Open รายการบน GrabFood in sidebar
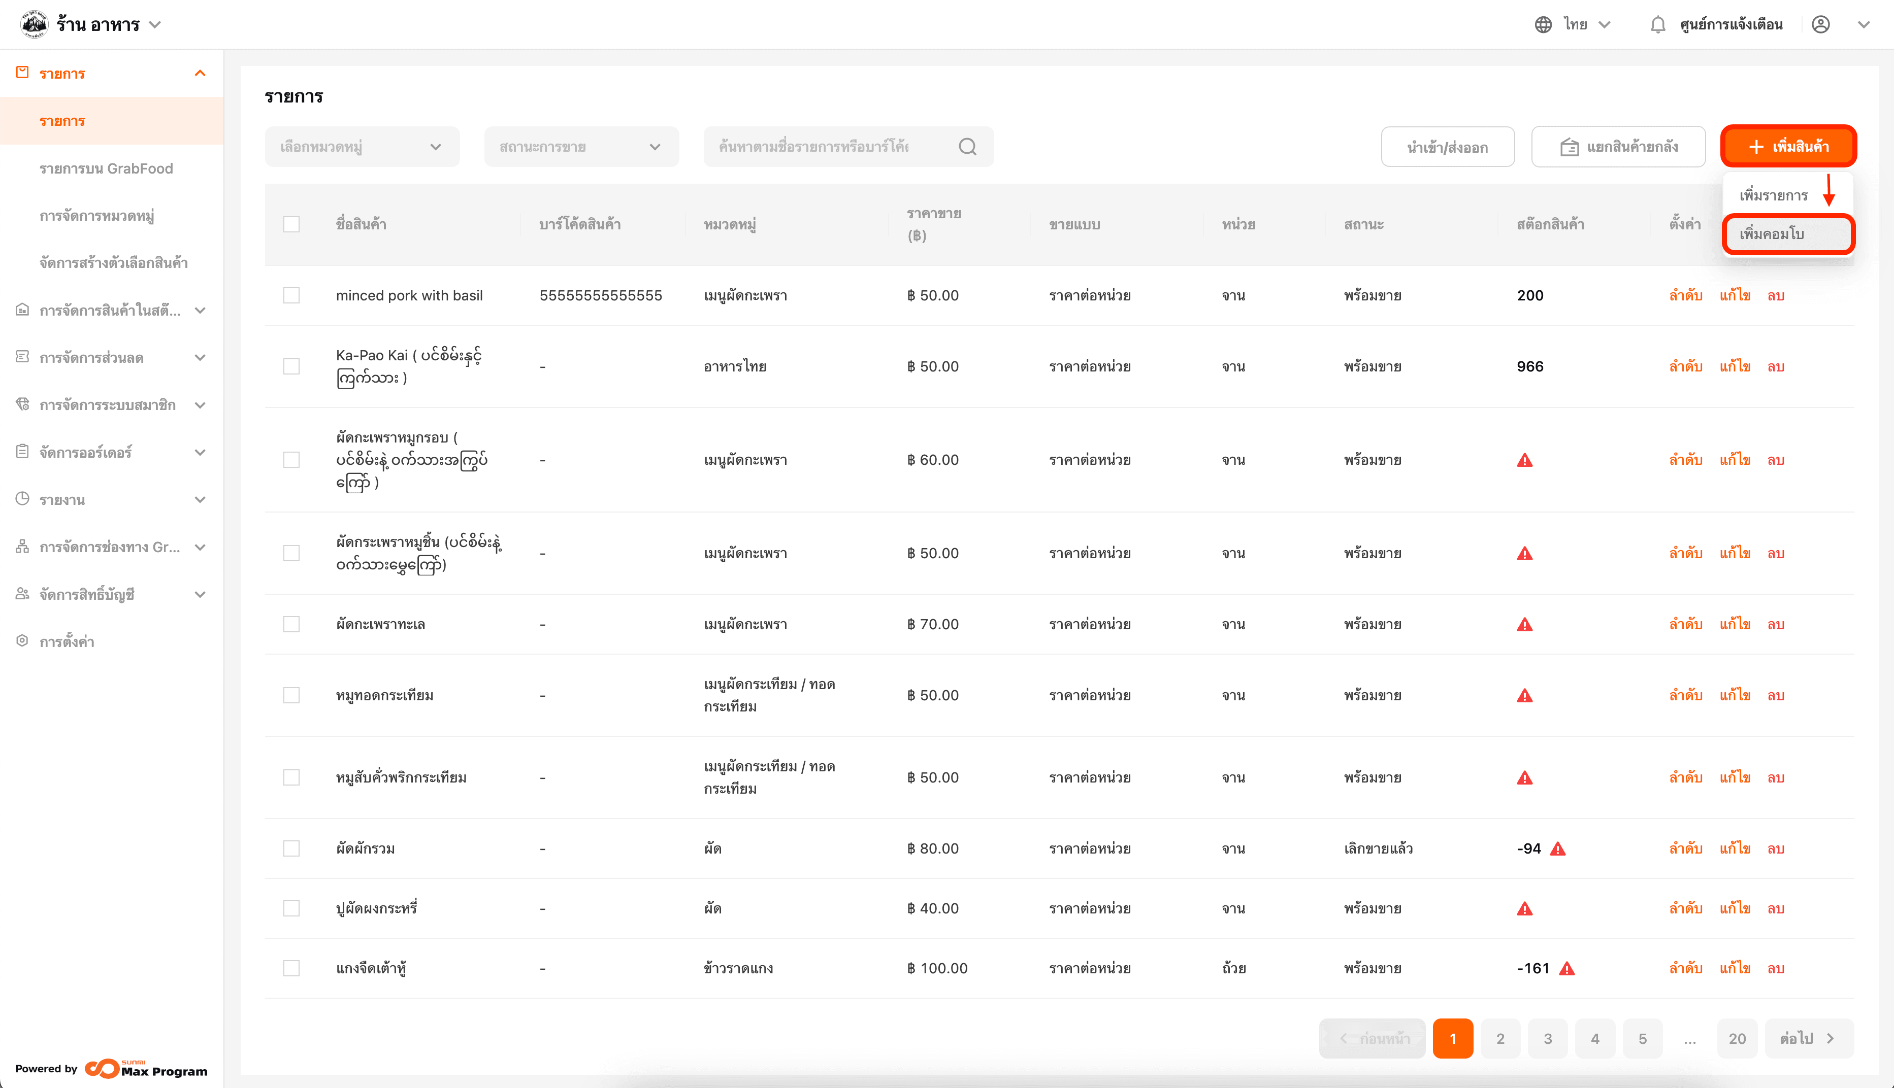Screen dimensions: 1894x1088 (x=106, y=168)
